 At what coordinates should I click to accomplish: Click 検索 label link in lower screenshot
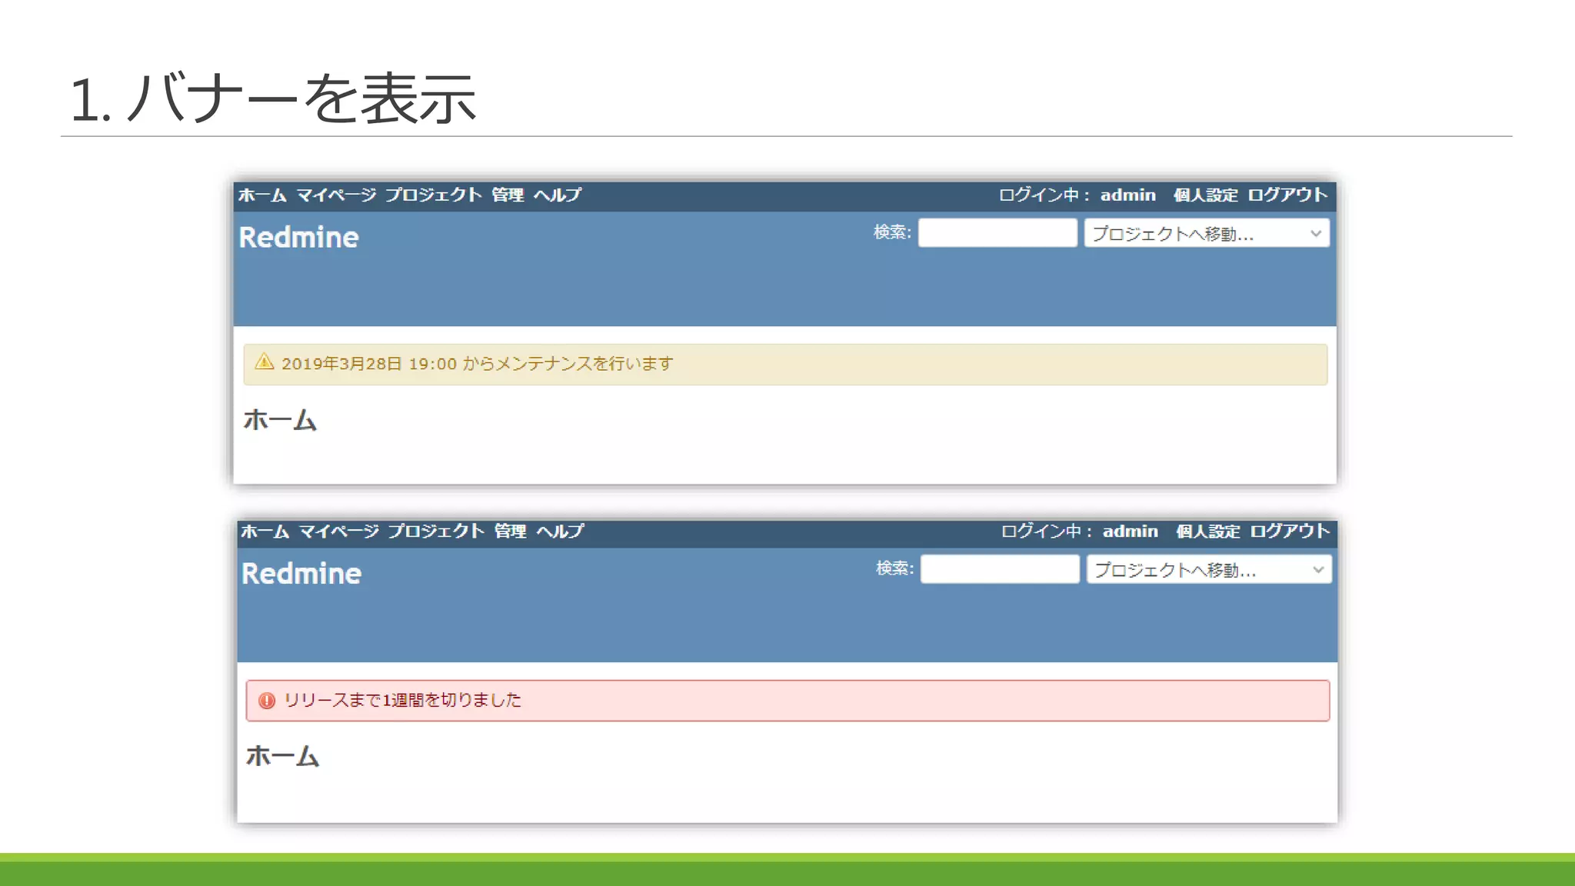894,568
